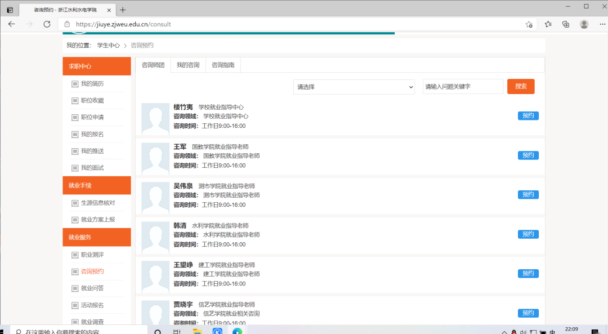Switch to the 咨询师团 tab

153,65
